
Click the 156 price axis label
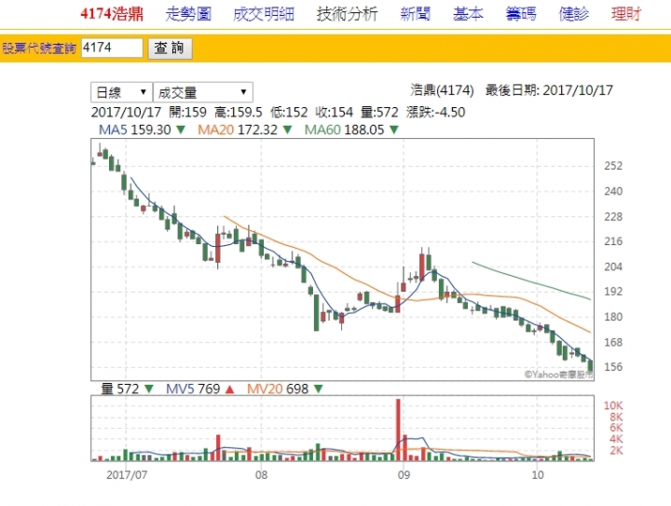click(613, 366)
